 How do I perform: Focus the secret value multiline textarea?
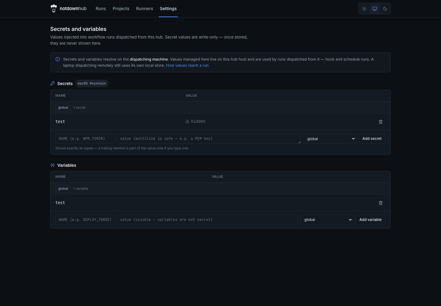pos(209,139)
